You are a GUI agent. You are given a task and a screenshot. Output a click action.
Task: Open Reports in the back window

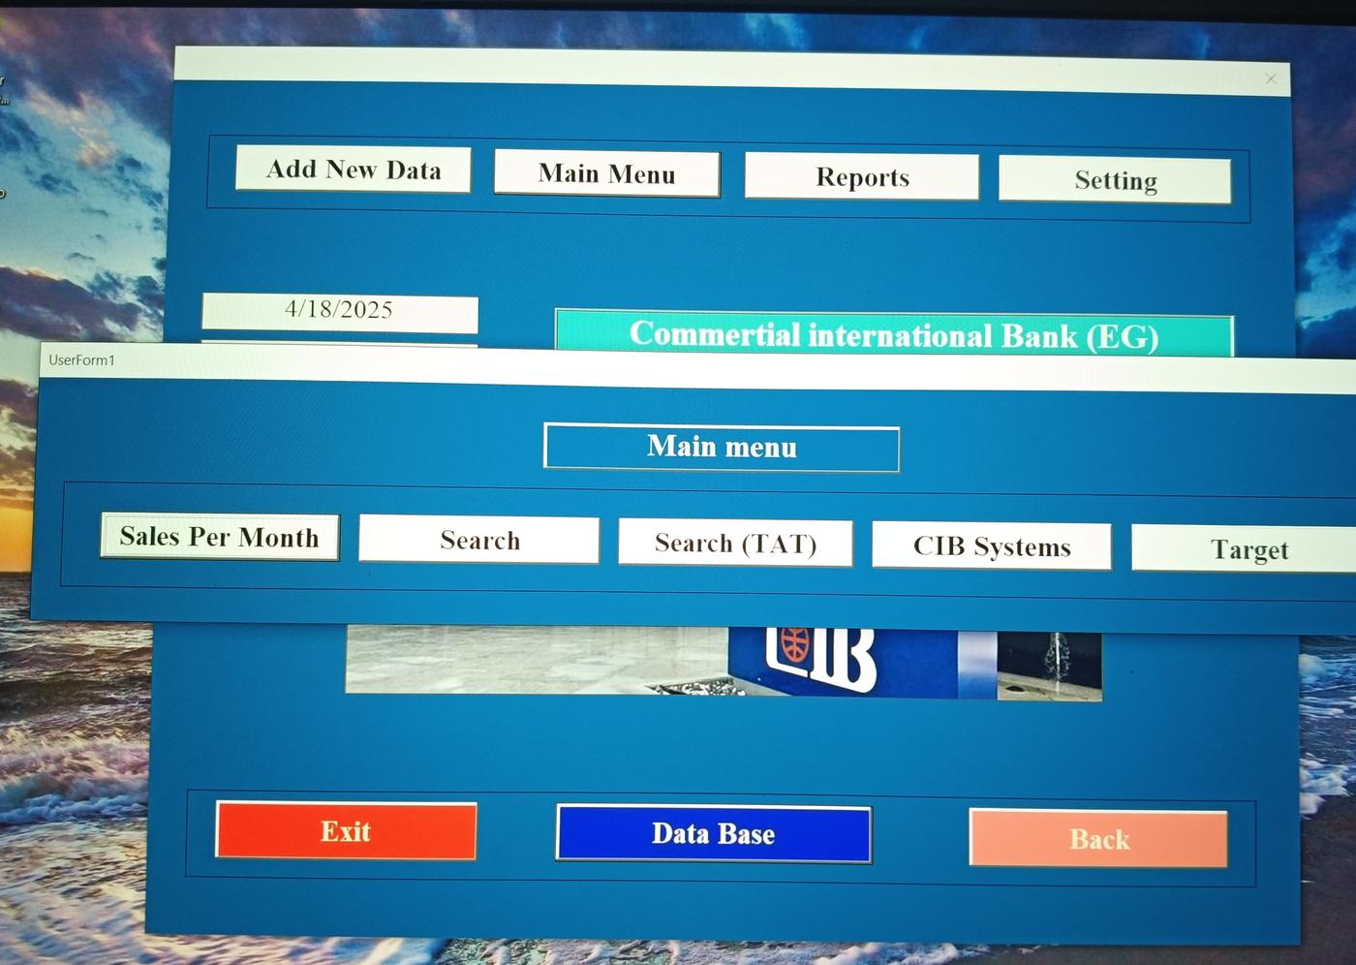pyautogui.click(x=862, y=177)
